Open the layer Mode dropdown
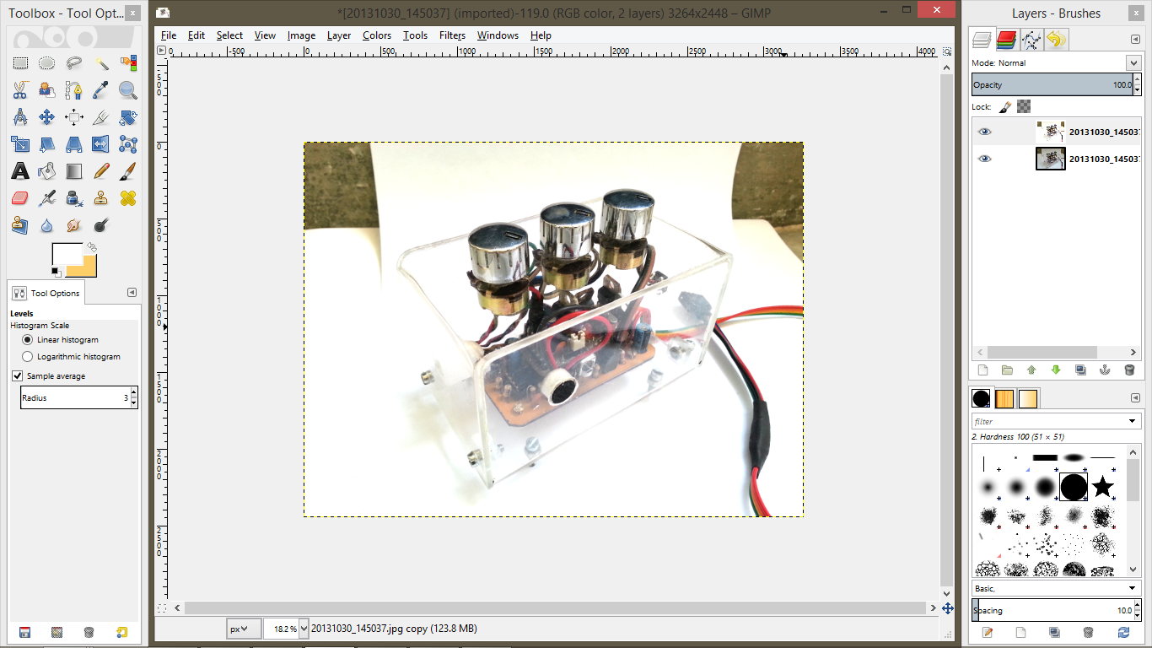 point(1132,62)
